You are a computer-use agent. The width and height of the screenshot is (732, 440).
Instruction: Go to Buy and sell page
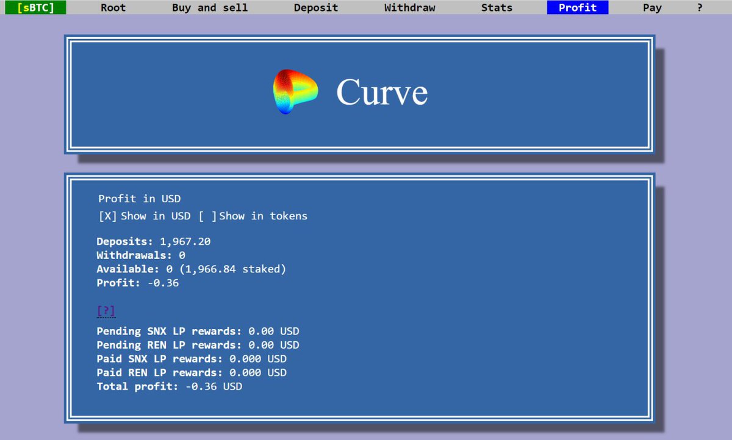210,8
